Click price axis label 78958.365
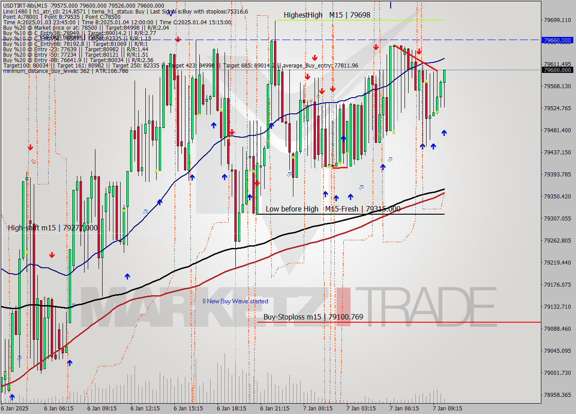 [558, 395]
